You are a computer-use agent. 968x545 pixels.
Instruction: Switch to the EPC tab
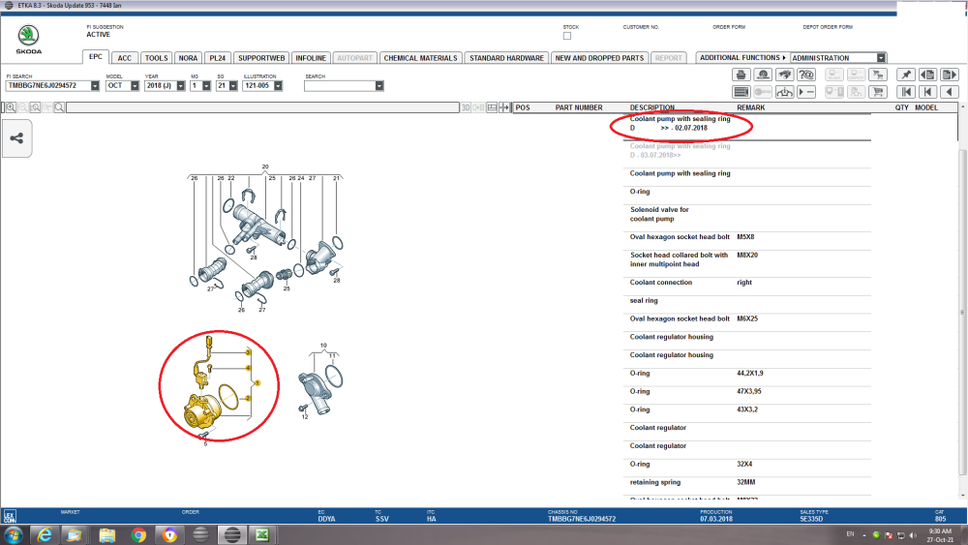tap(96, 57)
